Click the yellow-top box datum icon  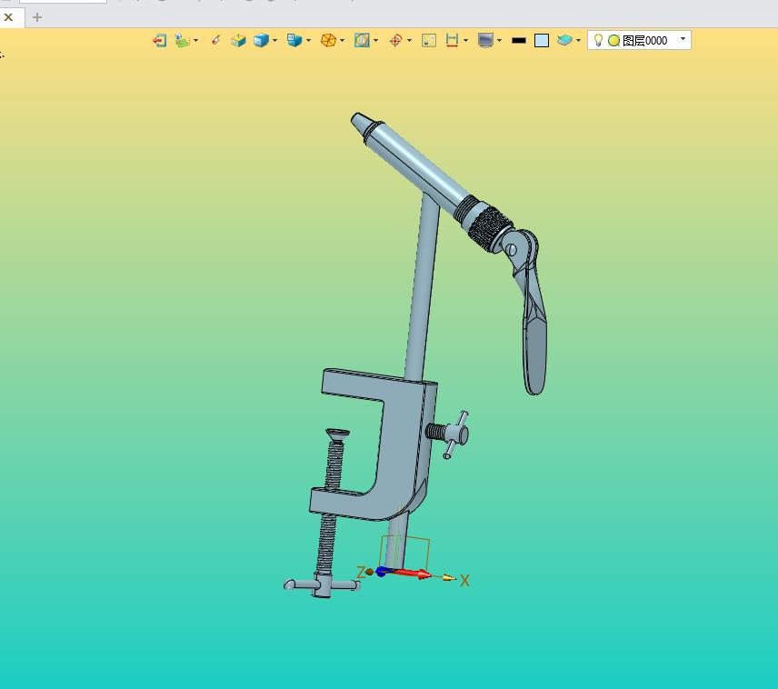pos(238,40)
